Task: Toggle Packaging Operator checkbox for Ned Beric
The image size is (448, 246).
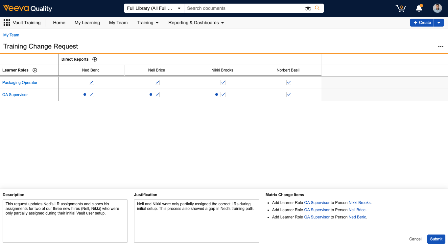Action: pyautogui.click(x=91, y=82)
